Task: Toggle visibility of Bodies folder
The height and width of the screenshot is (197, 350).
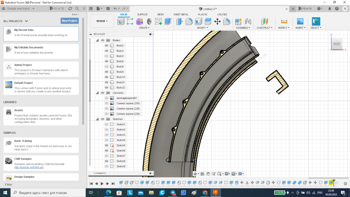Action: point(103,41)
